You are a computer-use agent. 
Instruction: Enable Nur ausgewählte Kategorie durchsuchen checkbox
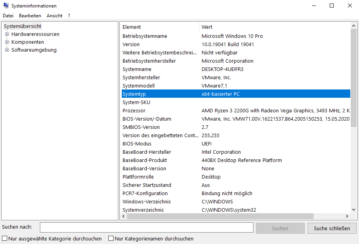click(x=5, y=238)
